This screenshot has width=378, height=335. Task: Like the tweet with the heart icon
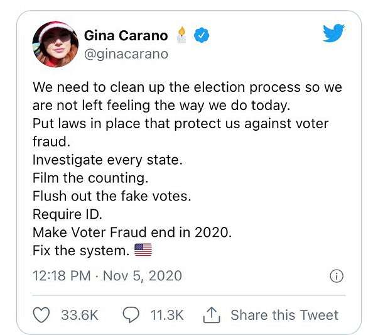[x=41, y=315]
